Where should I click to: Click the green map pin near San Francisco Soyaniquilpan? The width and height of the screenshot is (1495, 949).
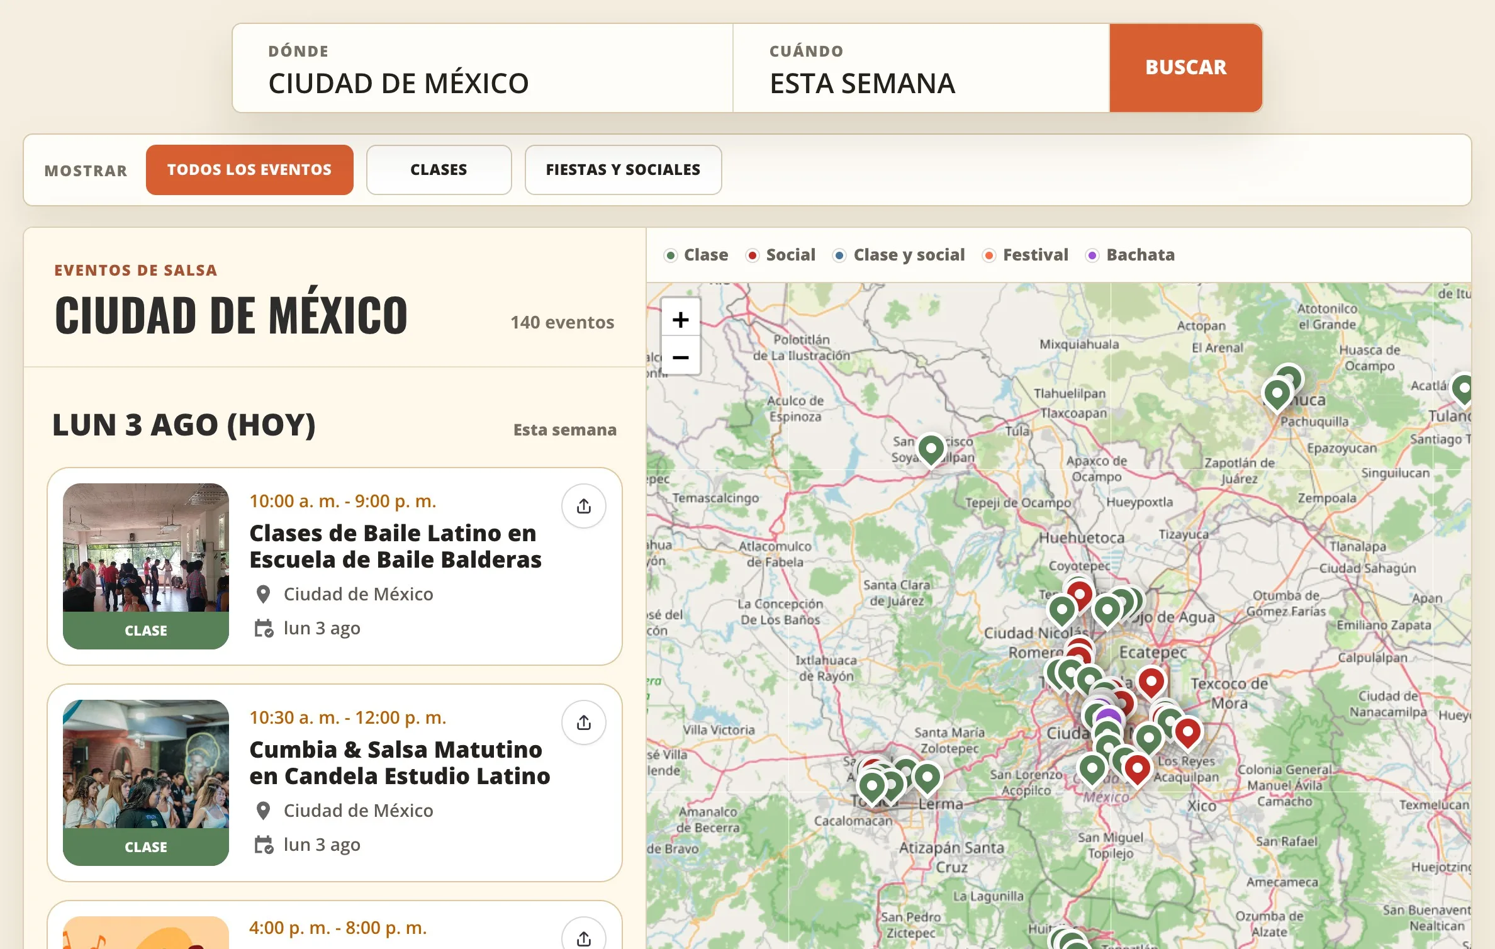pyautogui.click(x=931, y=449)
